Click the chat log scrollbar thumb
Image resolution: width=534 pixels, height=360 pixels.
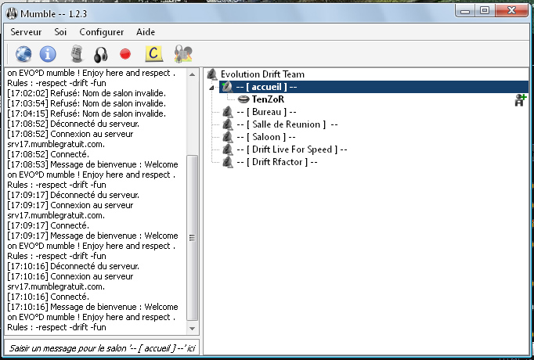click(193, 238)
